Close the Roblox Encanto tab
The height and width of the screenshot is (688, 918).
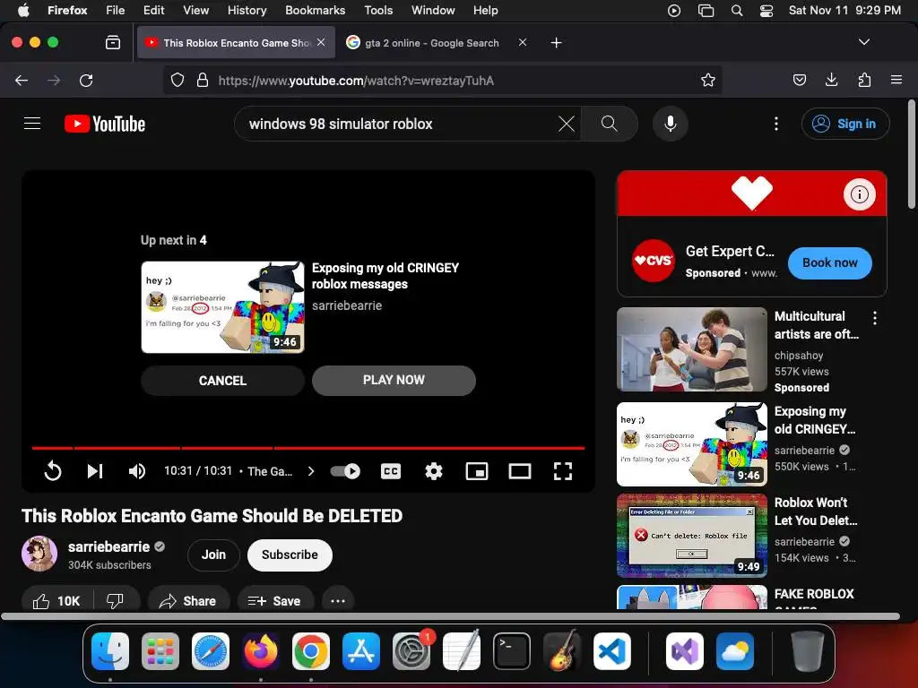(321, 42)
